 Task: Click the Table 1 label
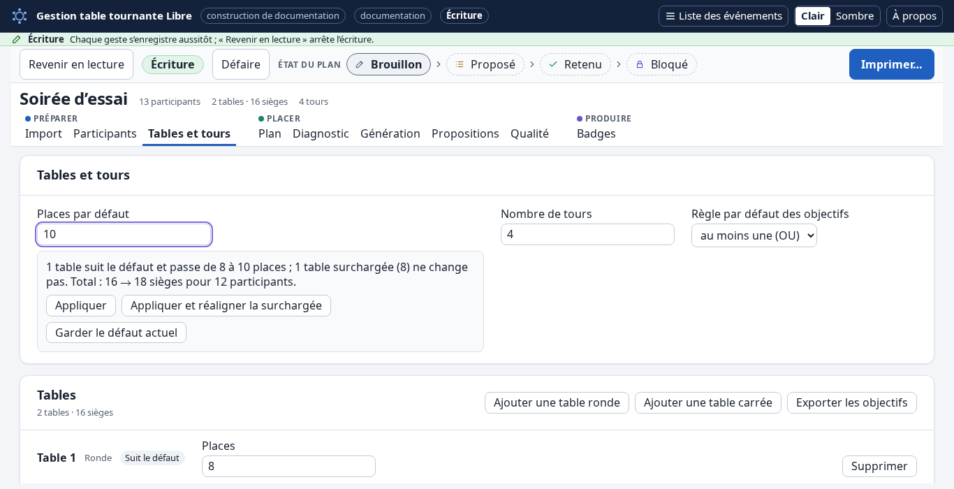pyautogui.click(x=57, y=458)
